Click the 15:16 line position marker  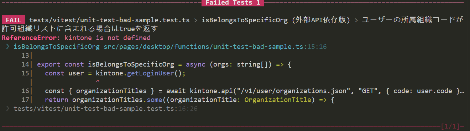click(317, 47)
